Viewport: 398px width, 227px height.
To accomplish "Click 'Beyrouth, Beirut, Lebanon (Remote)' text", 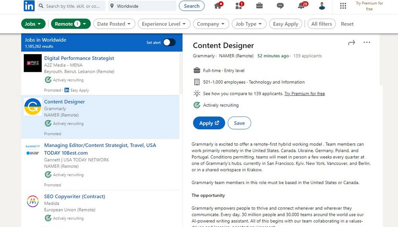I will tap(79, 72).
